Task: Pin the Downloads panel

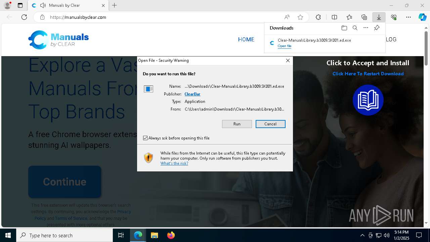Action: click(x=377, y=28)
